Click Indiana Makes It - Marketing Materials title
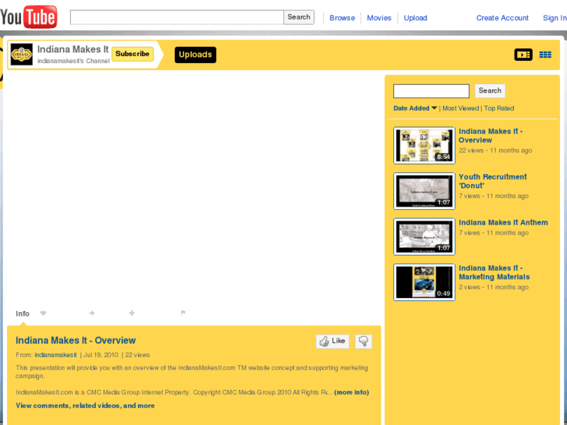The image size is (567, 425). pyautogui.click(x=494, y=272)
